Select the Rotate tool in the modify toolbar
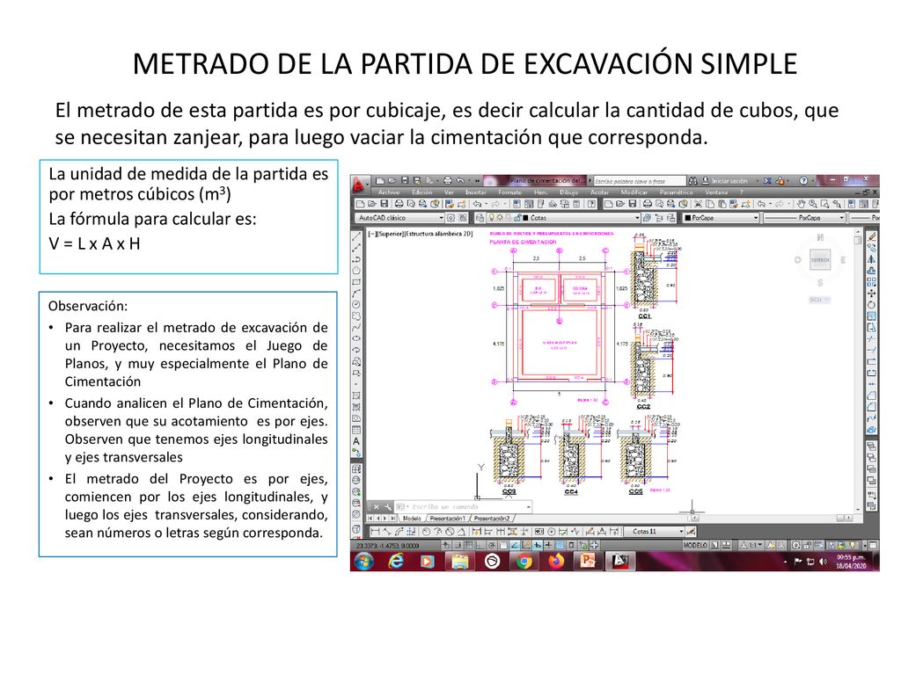901x675 pixels. point(872,305)
